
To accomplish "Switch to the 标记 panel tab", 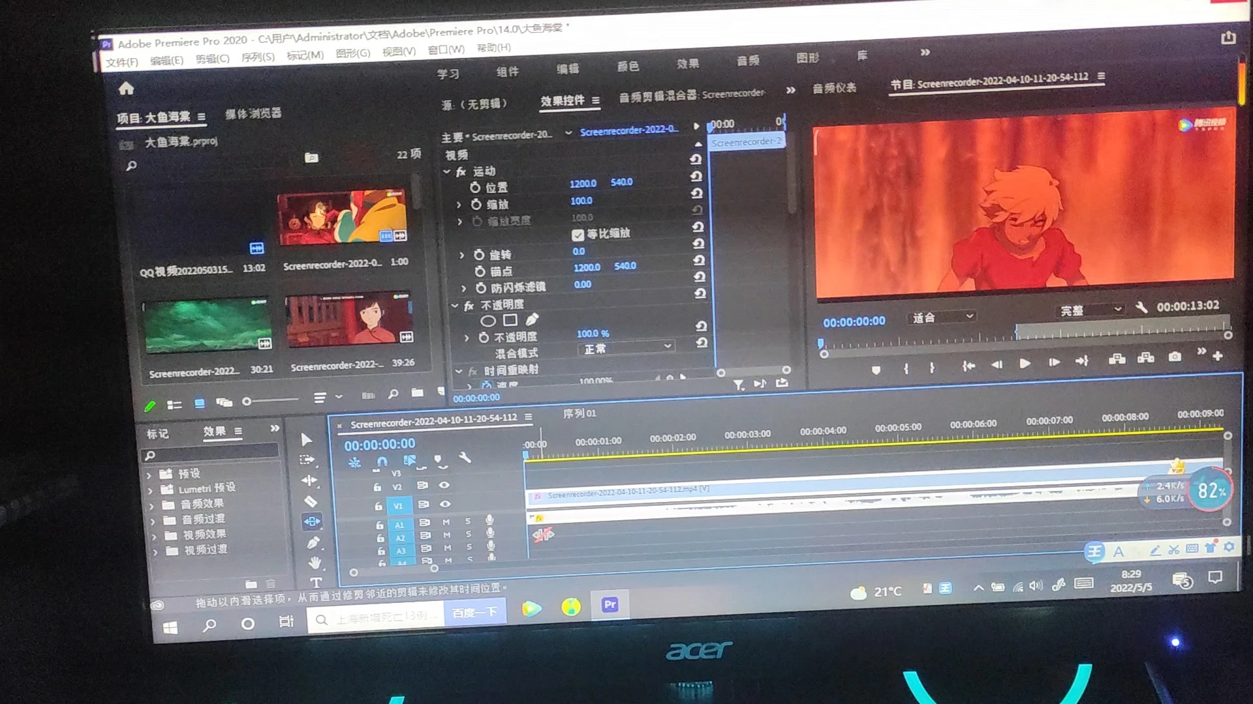I will (157, 433).
